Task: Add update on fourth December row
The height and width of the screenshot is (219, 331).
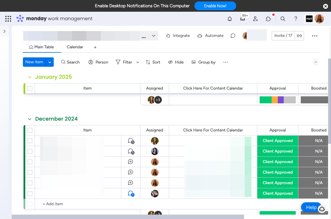Action: coord(130,172)
